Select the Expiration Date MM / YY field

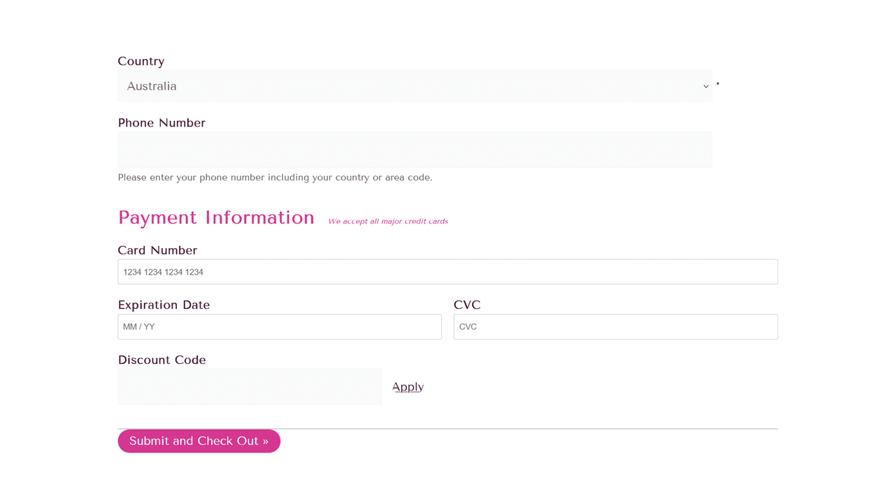pos(280,327)
